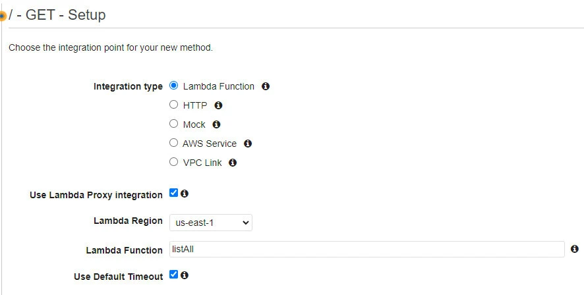Open the Lambda Region us-east-1 dropdown
584x295 pixels.
tap(210, 223)
